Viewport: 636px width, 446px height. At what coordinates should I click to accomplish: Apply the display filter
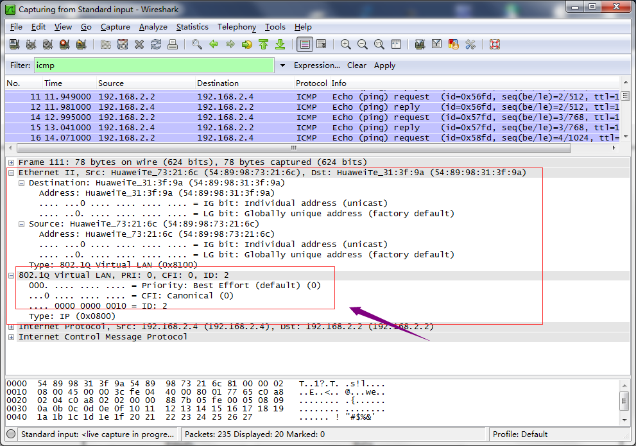[384, 65]
